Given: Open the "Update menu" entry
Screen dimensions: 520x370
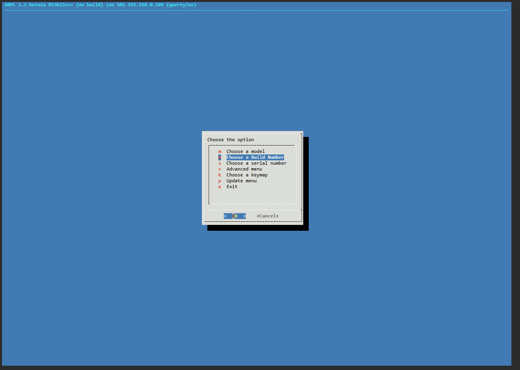Looking at the screenshot, I should point(241,181).
